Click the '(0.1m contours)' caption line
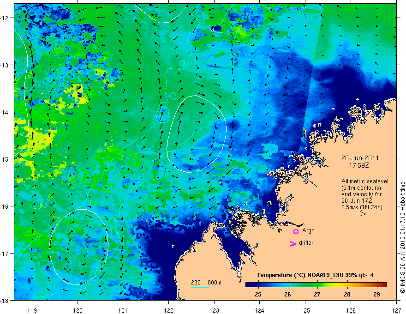The width and height of the screenshot is (406, 314). tap(361, 188)
